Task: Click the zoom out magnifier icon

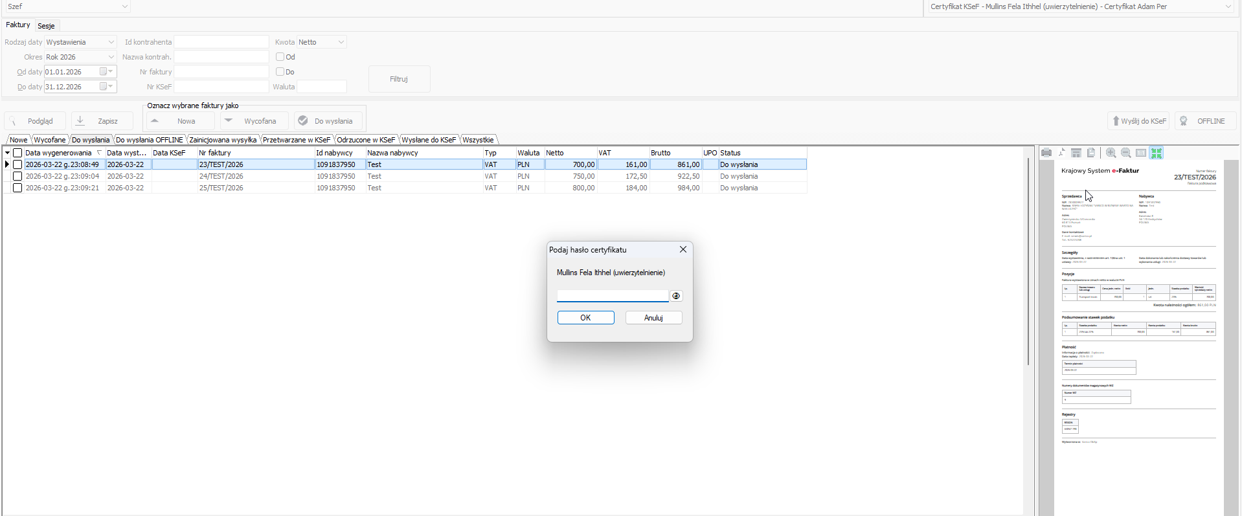Action: [1125, 153]
